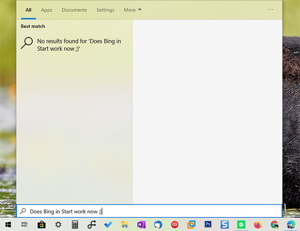
Task: Switch to the Apps search tab
Action: click(x=47, y=10)
